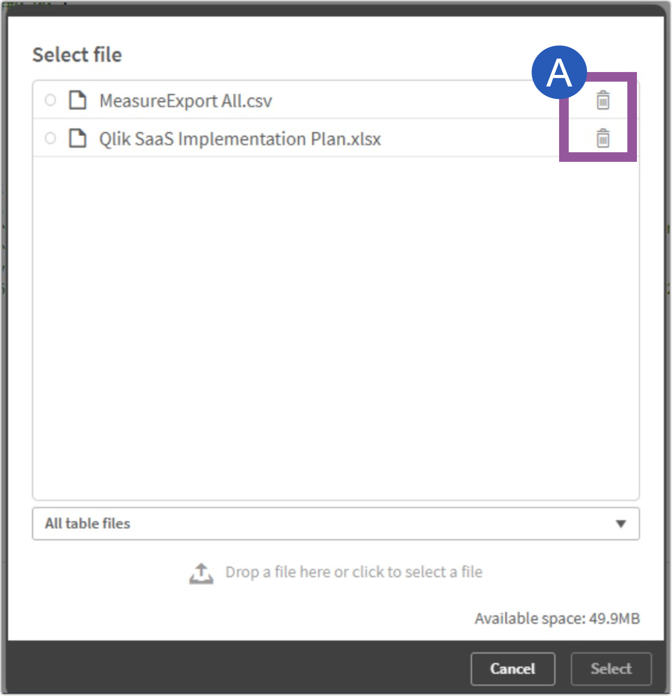This screenshot has height=696, width=672.
Task: Click the dropdown arrow next to All table files
Action: (622, 524)
